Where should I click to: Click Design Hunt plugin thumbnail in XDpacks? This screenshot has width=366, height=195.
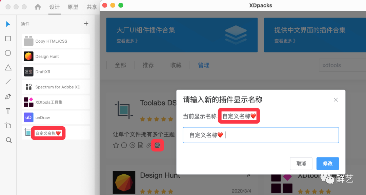(124, 182)
